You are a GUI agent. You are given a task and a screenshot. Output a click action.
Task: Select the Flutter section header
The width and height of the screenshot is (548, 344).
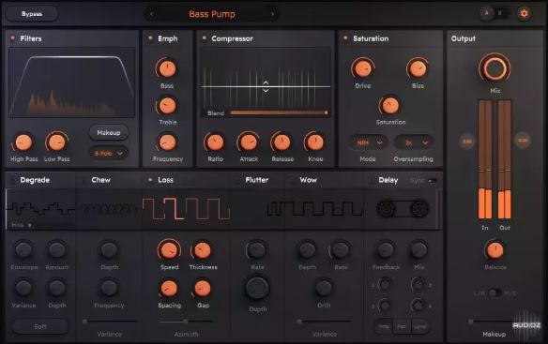[x=256, y=180]
